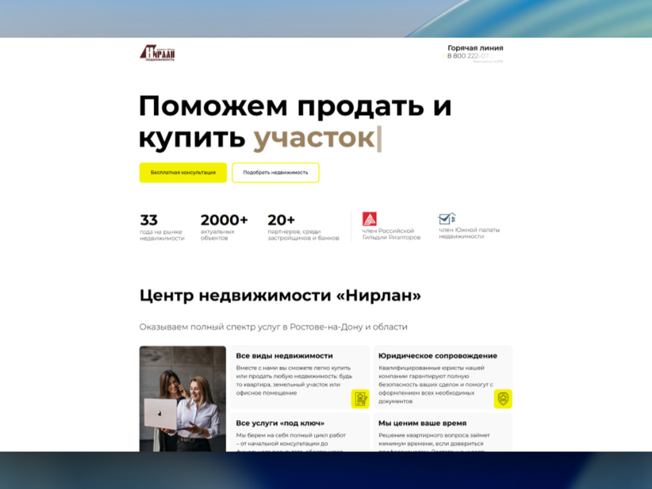Click the text член Южной палаты недвижимости

coord(469,233)
